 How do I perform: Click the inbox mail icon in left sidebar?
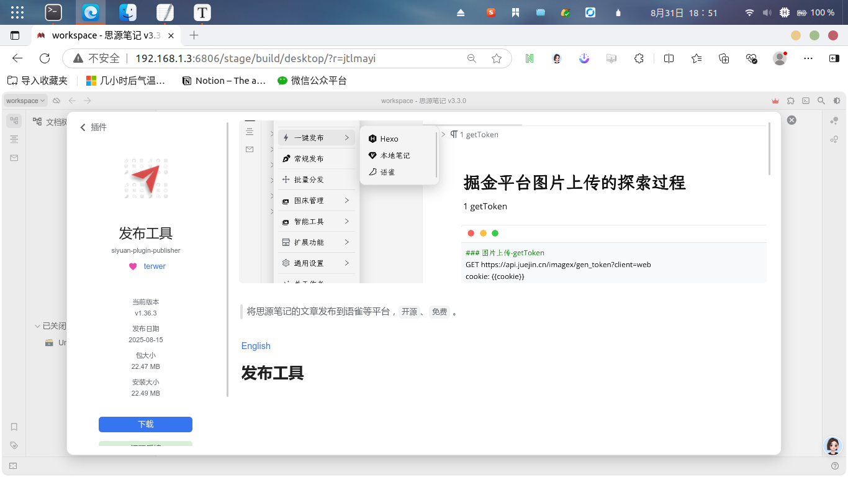[14, 158]
